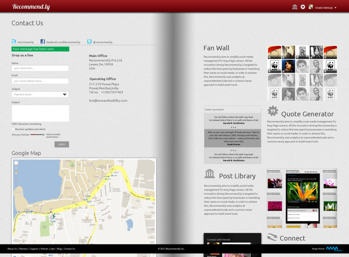The width and height of the screenshot is (349, 257).
Task: Click the map zoom slider
Action: (x=16, y=178)
